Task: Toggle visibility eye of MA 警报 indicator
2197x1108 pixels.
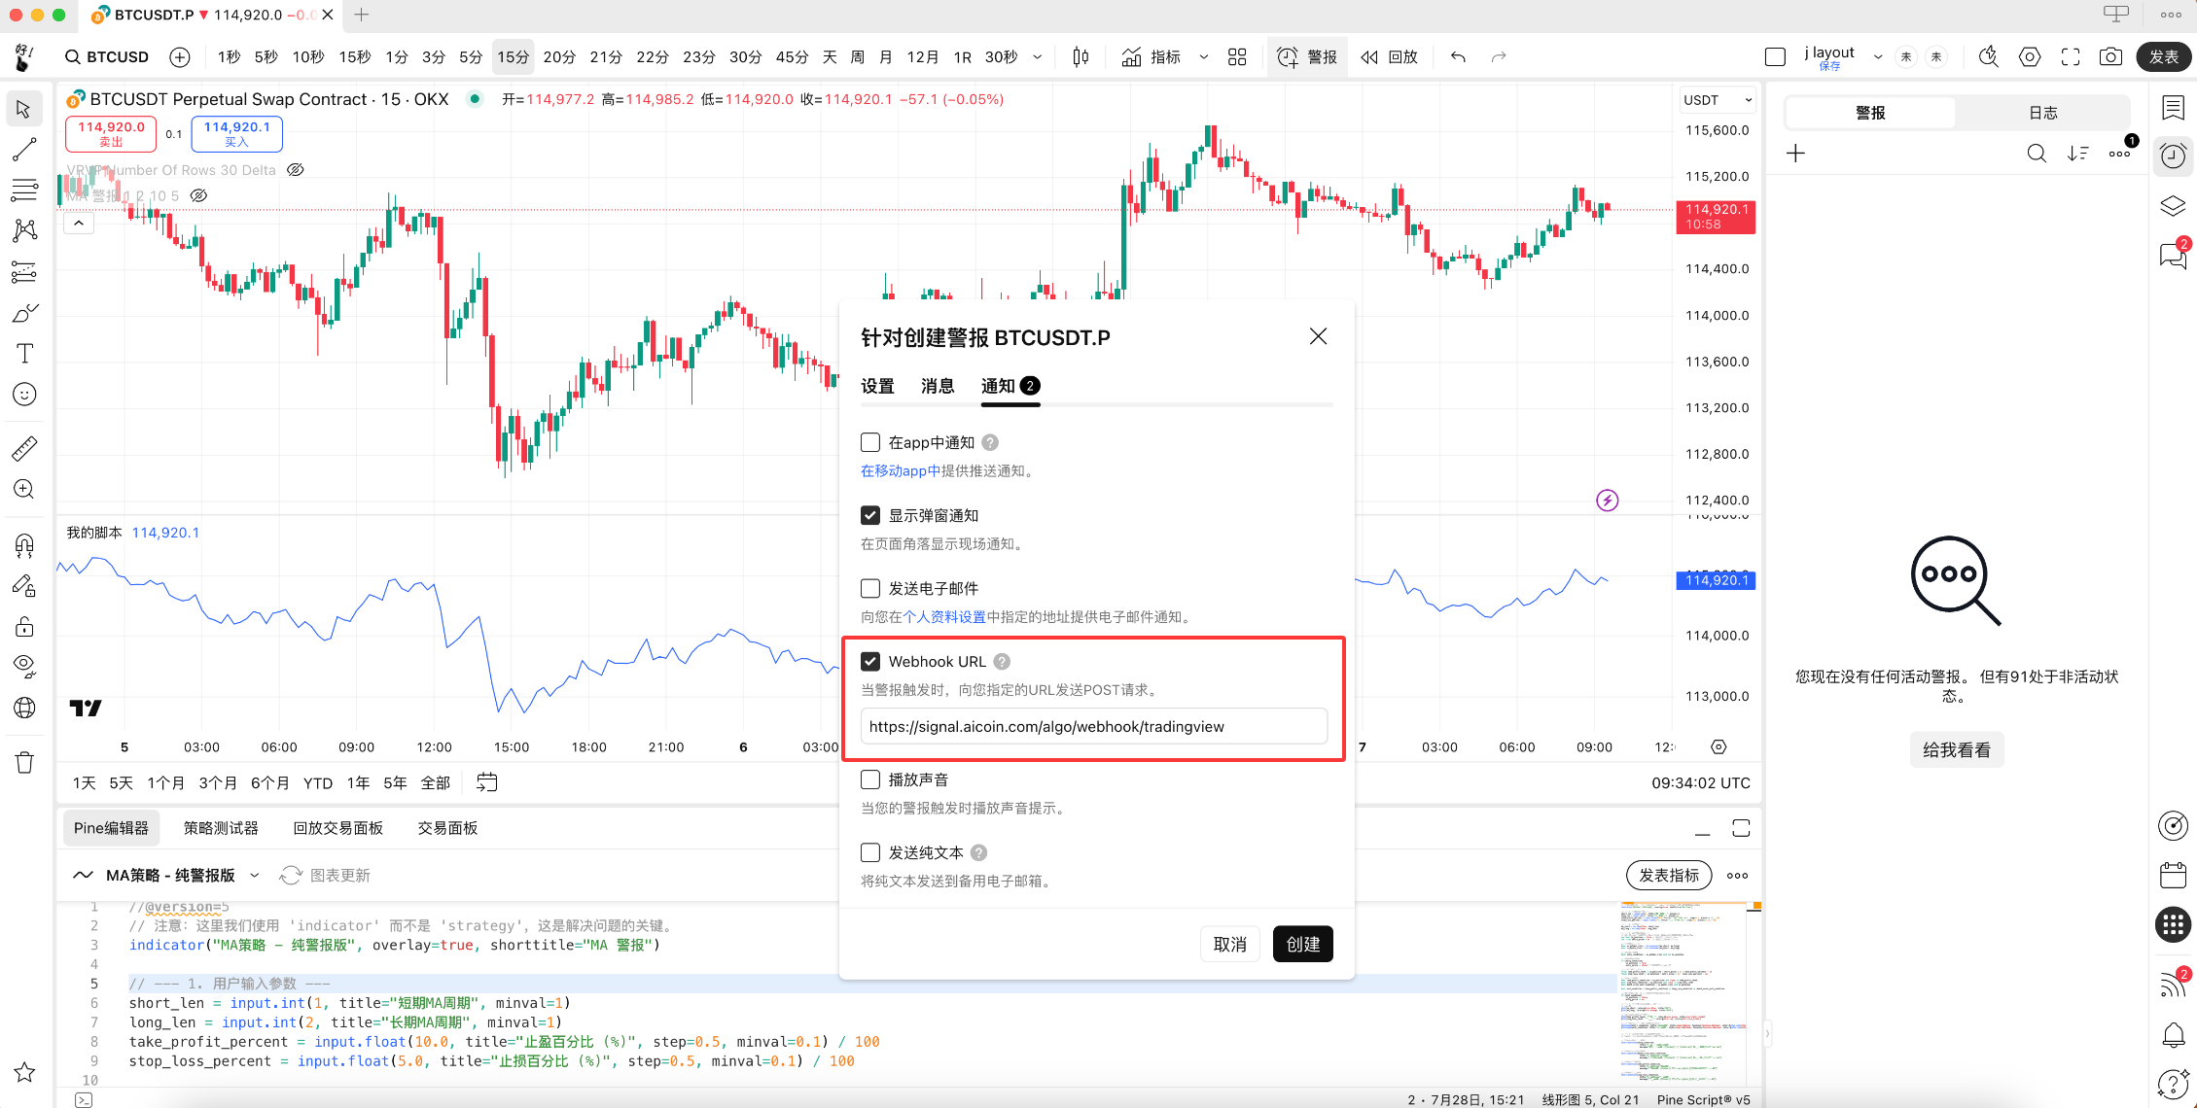Action: tap(198, 195)
